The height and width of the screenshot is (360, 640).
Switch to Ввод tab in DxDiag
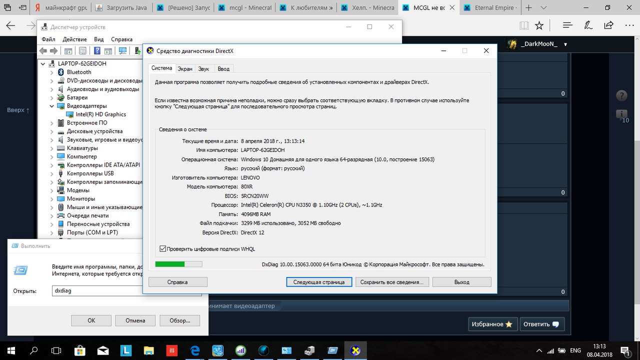(x=223, y=69)
